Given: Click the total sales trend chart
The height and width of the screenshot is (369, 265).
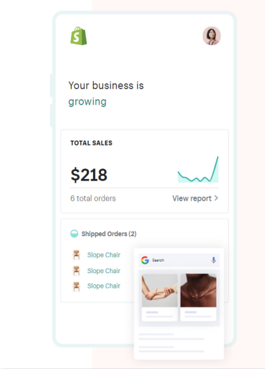Looking at the screenshot, I should [198, 170].
